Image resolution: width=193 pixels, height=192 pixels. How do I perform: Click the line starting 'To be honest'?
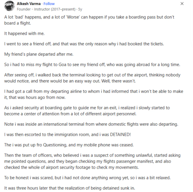coord(87,178)
